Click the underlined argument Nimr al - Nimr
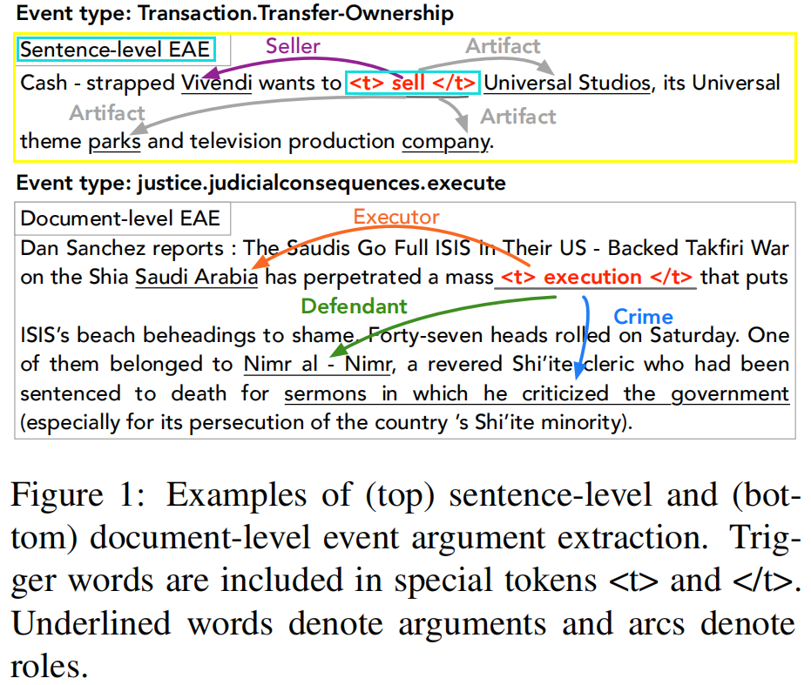Viewport: 811px width, 685px height. click(316, 364)
